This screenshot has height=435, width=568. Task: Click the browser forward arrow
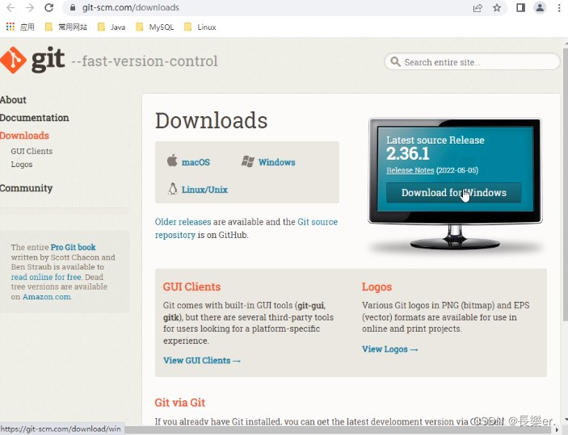click(30, 7)
